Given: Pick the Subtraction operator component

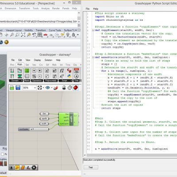Looking at the screenshot, I should coord(40,76).
